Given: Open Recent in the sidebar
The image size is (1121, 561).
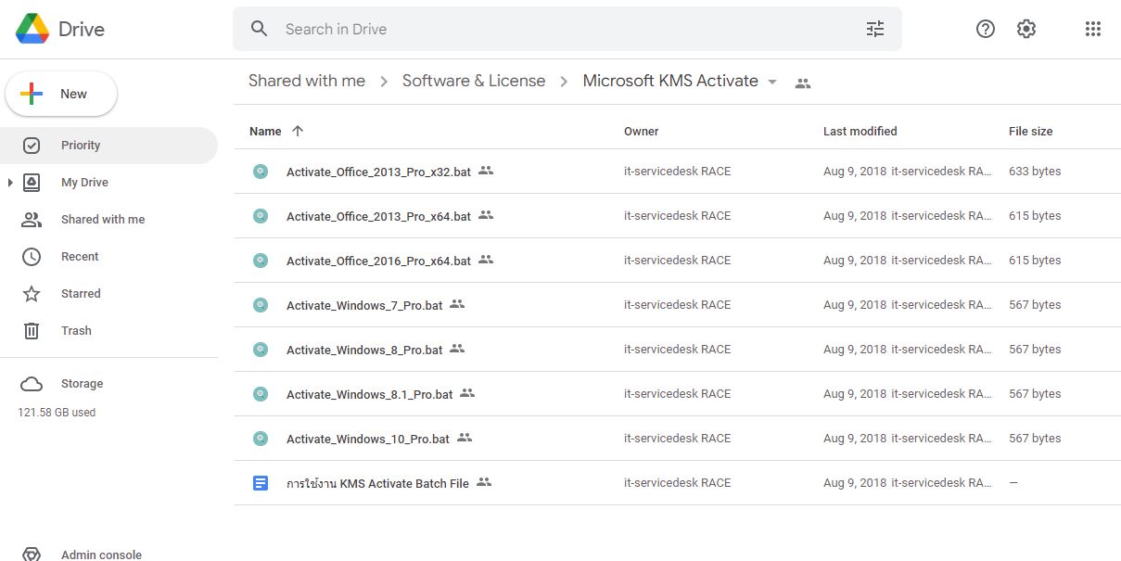Looking at the screenshot, I should pyautogui.click(x=80, y=257).
